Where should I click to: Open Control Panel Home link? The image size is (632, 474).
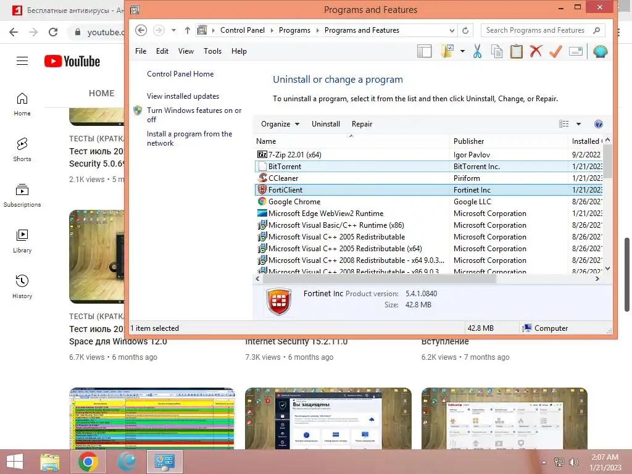[x=180, y=74]
